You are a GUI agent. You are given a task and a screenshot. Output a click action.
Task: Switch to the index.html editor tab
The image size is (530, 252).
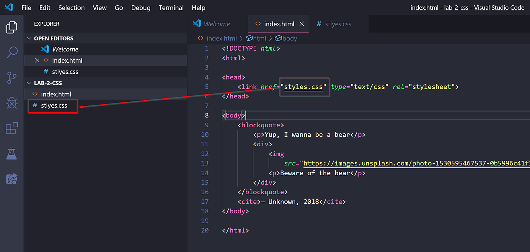279,24
